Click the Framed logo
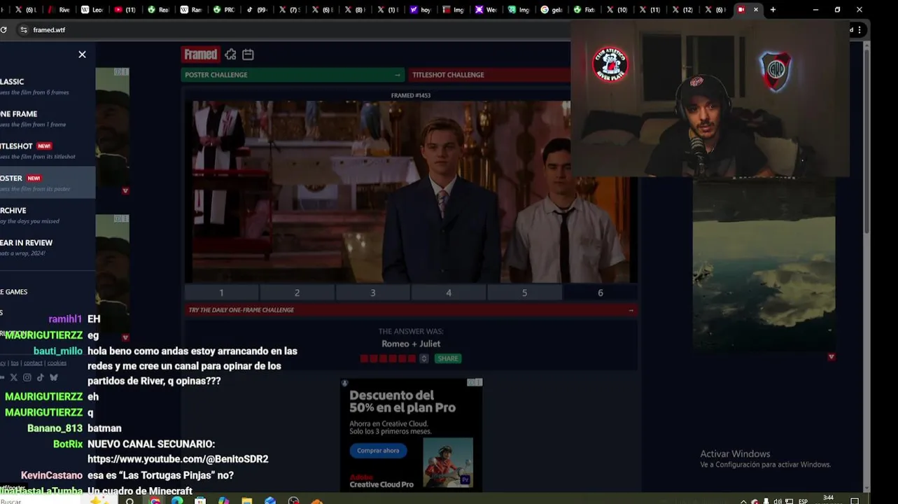Image resolution: width=898 pixels, height=504 pixels. pyautogui.click(x=200, y=55)
